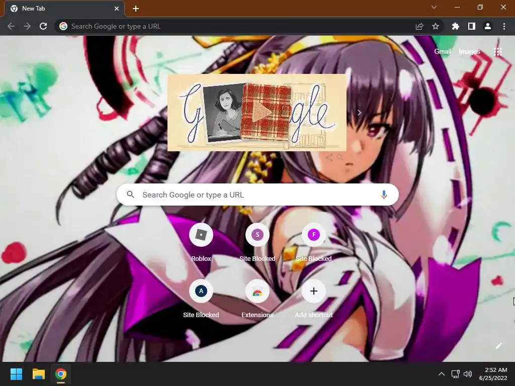Open the A Site Blocked shortcut
The image size is (515, 386).
tap(201, 300)
